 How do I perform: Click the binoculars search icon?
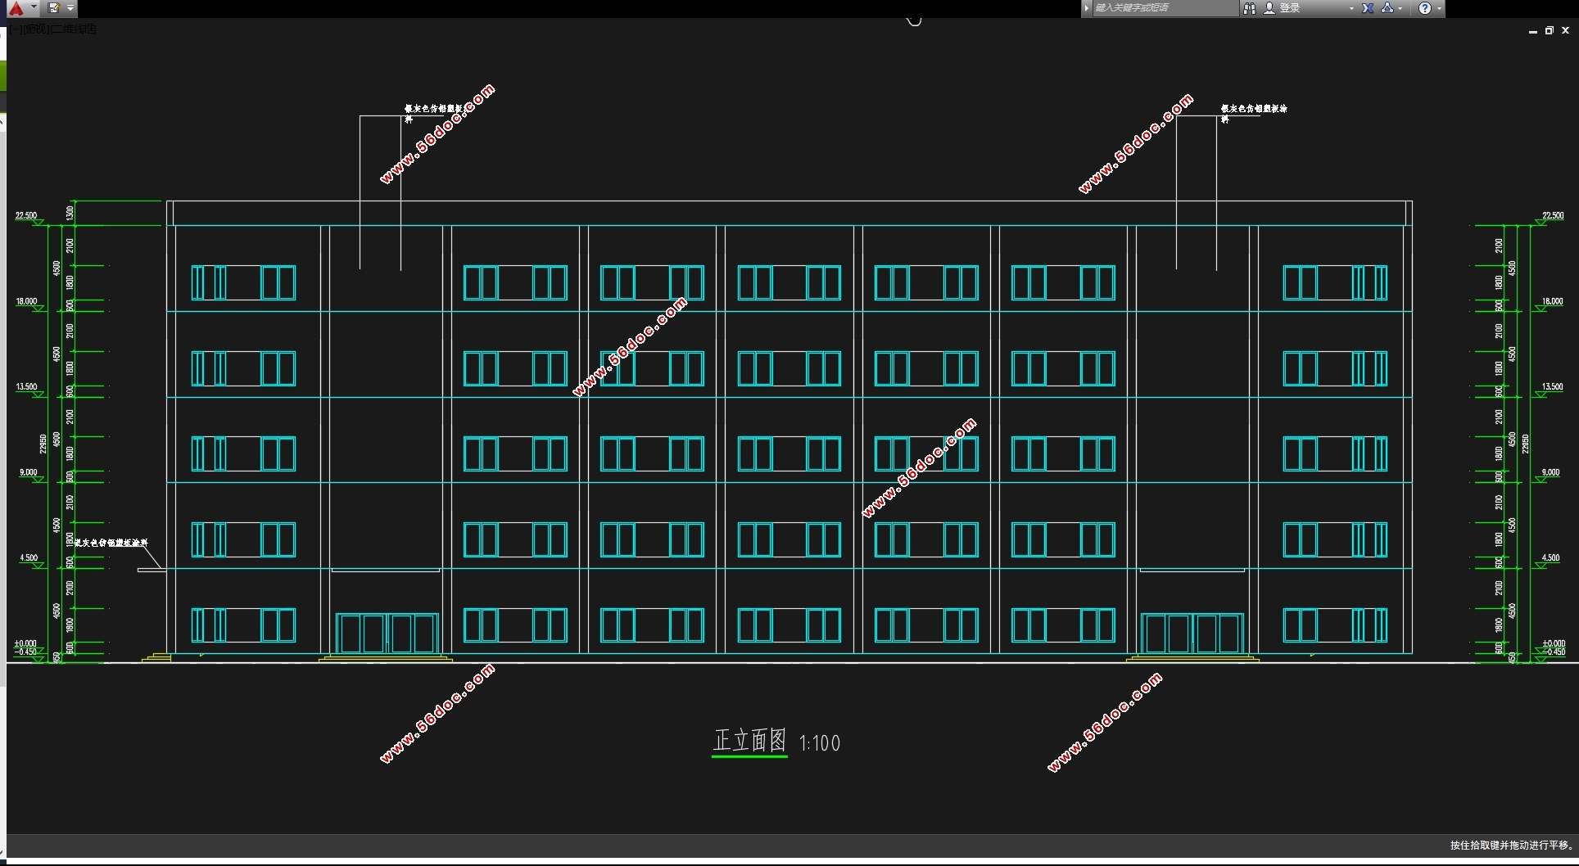tap(1250, 8)
